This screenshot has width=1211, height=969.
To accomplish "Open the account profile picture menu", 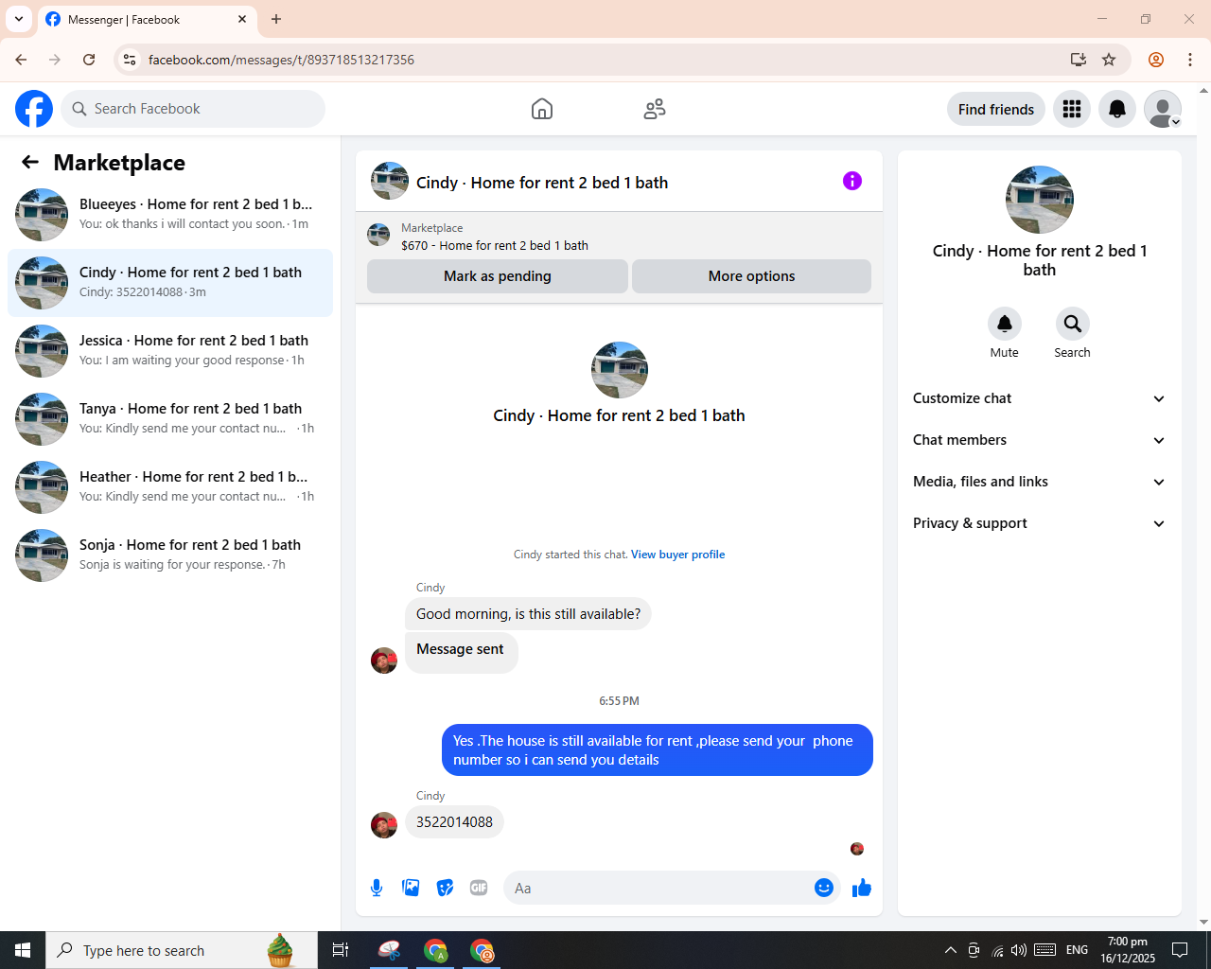I will point(1163,109).
